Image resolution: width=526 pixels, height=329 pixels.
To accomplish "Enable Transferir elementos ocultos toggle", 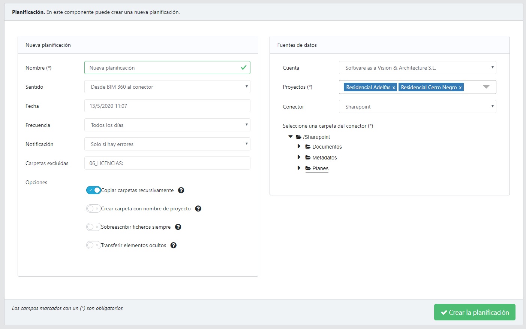I will 93,245.
